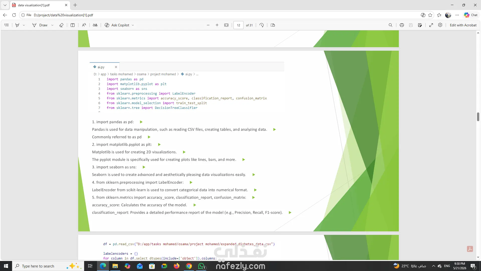Click the 'from sklearn.tree import DecisionTreeClassifier' code line
Image resolution: width=481 pixels, height=271 pixels.
pos(152,108)
